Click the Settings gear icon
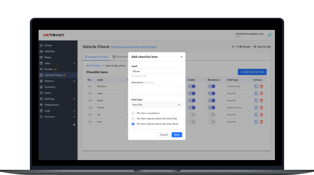 pyautogui.click(x=41, y=99)
